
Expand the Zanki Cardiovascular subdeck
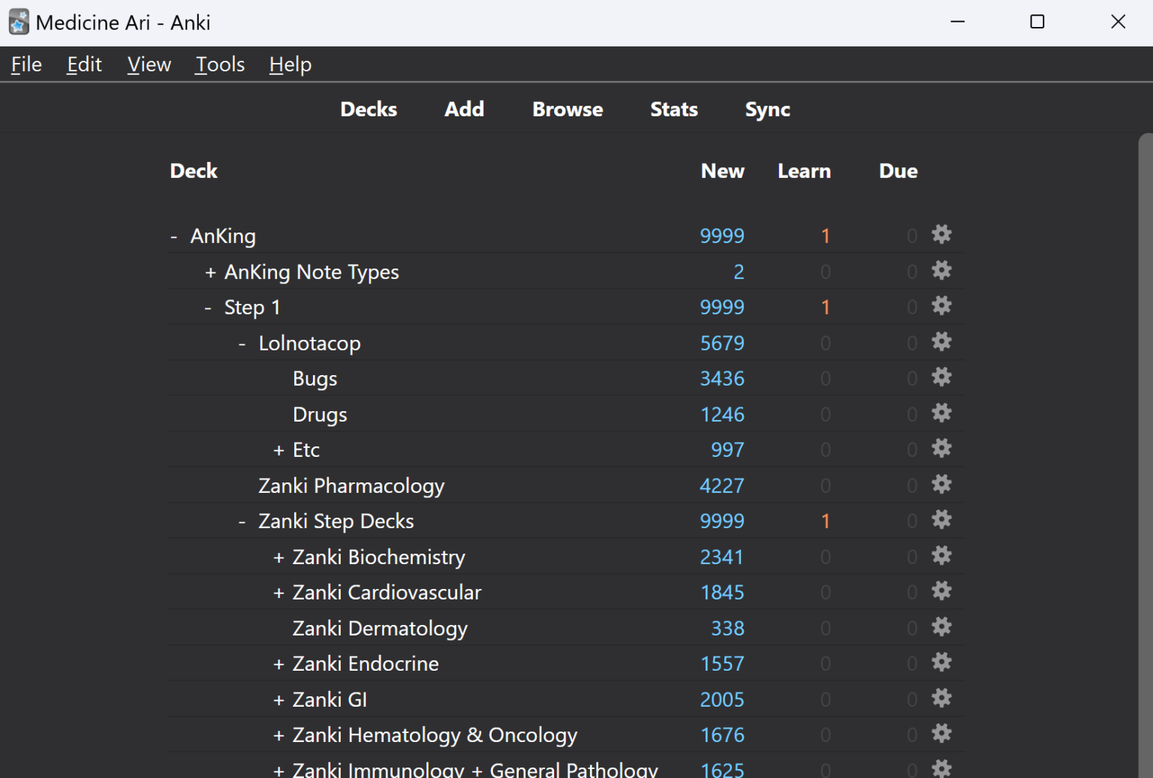(277, 592)
